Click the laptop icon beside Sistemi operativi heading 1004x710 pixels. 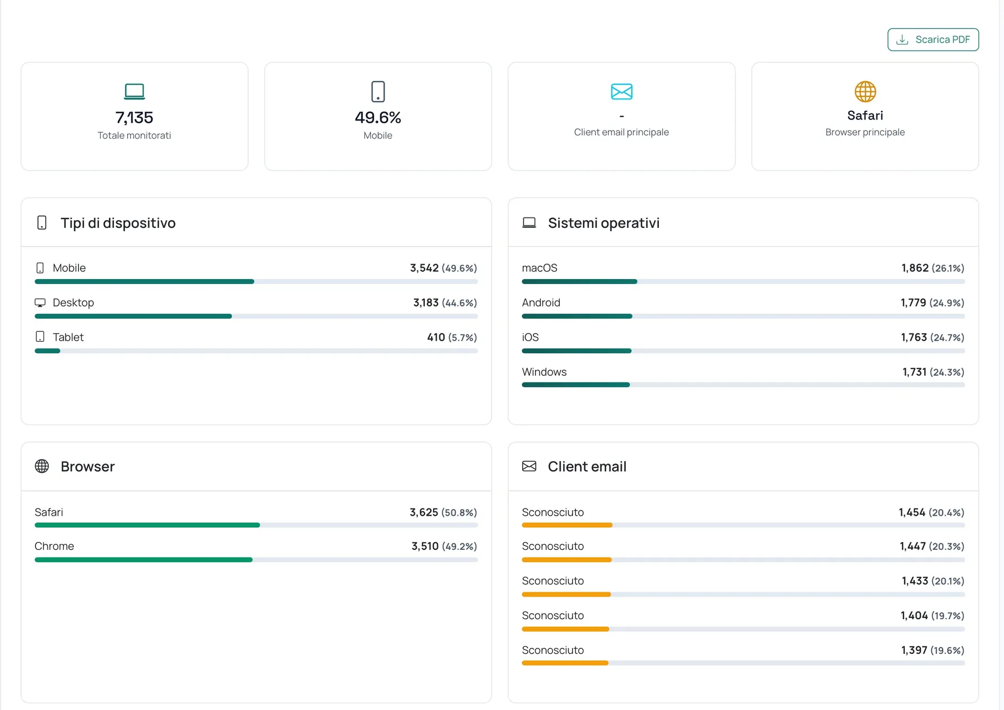tap(529, 222)
